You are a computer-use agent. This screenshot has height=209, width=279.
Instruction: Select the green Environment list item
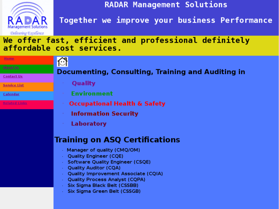coord(92,94)
